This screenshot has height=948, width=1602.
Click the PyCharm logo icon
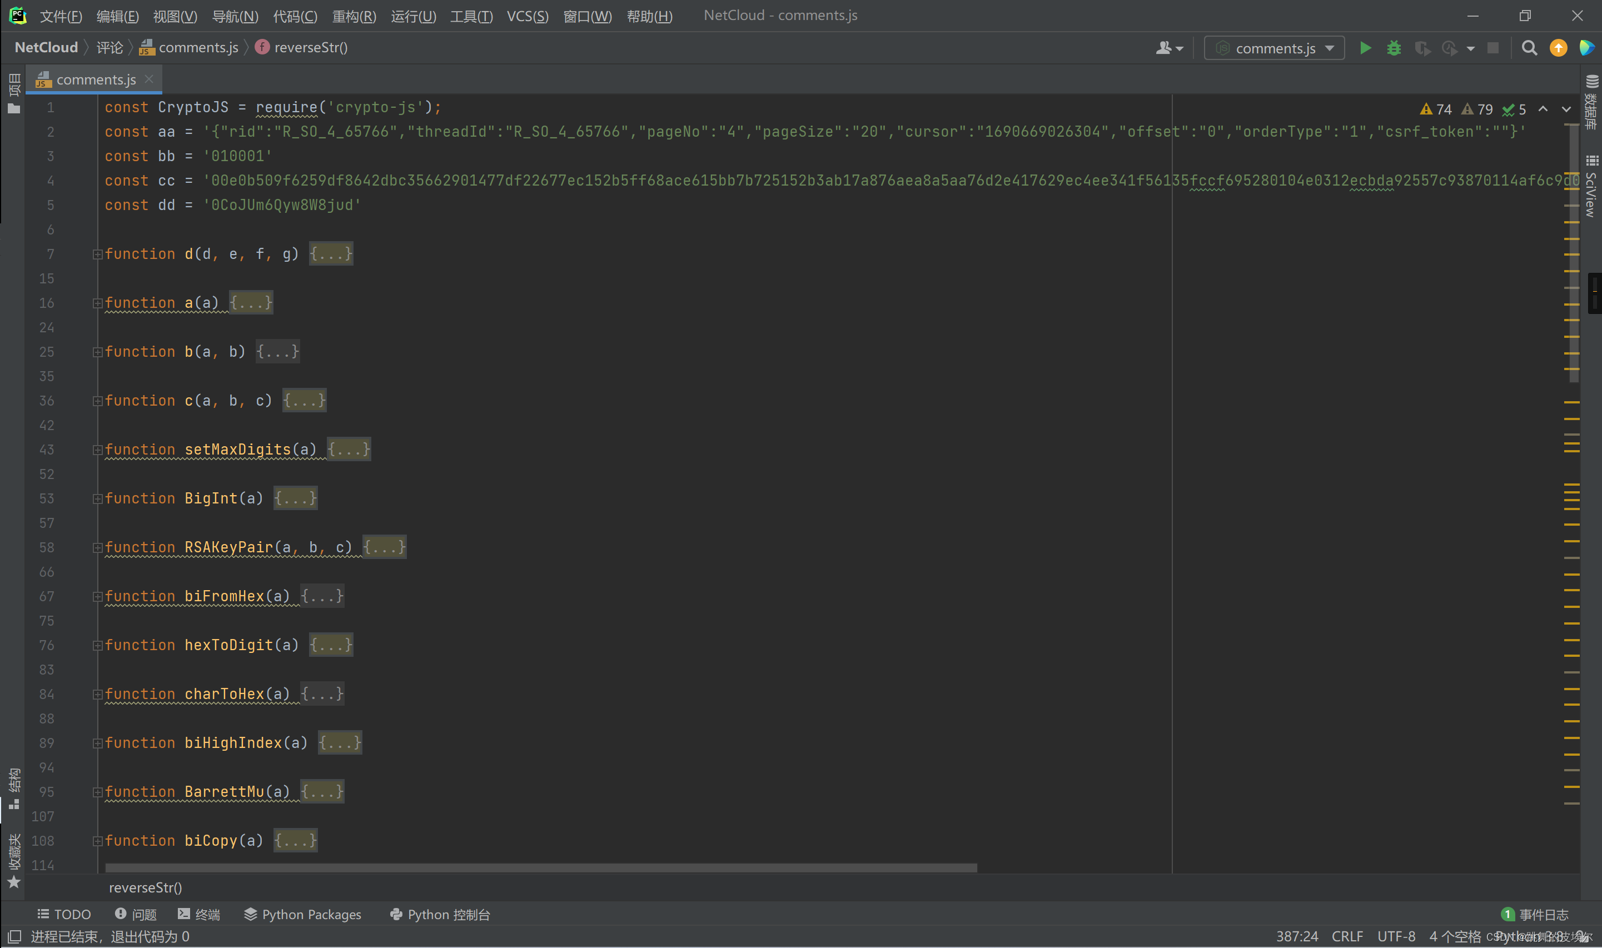[17, 16]
